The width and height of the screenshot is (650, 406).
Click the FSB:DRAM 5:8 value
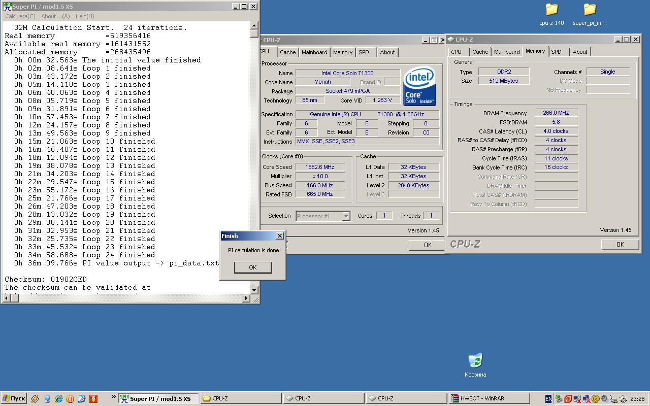(x=556, y=122)
